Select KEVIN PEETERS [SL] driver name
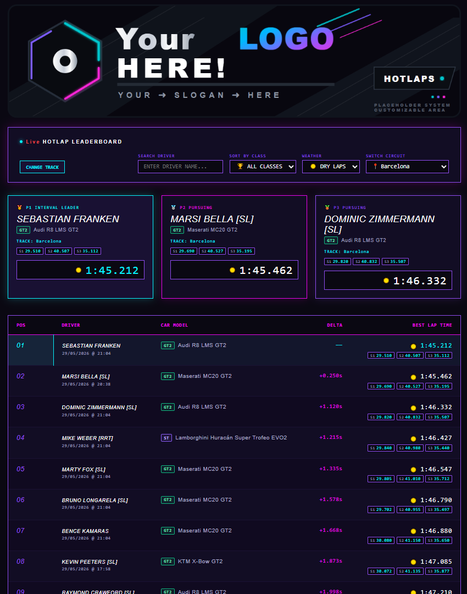The height and width of the screenshot is (594, 467). pyautogui.click(x=90, y=562)
